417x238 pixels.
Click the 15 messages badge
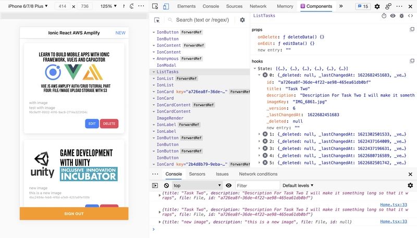click(x=363, y=6)
